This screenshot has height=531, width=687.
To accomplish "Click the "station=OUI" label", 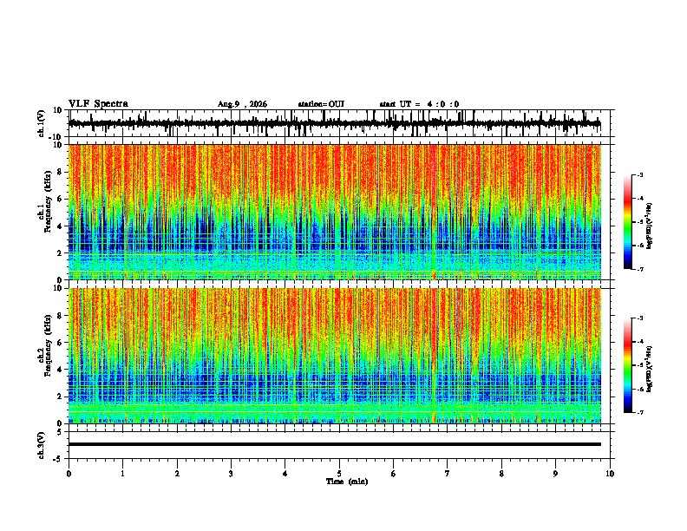I will (x=321, y=104).
